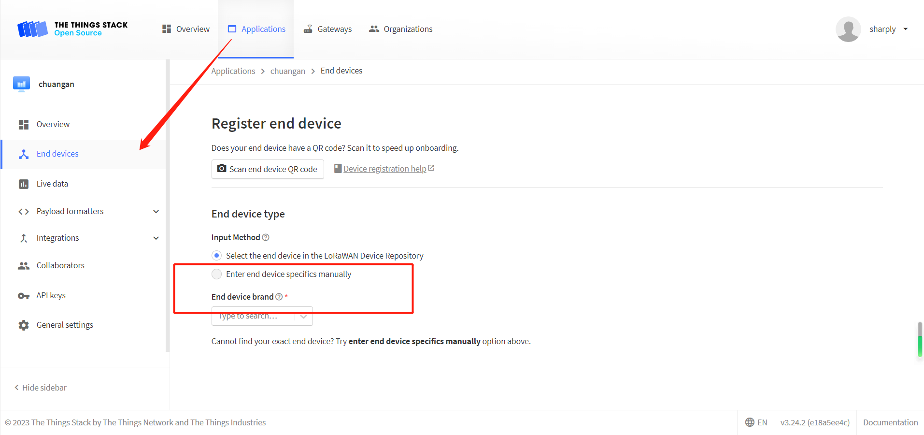Open the End device brand dropdown arrow
The height and width of the screenshot is (435, 924).
pyautogui.click(x=304, y=317)
